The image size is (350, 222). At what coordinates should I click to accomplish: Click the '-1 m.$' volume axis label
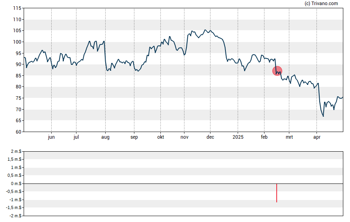tap(15, 200)
